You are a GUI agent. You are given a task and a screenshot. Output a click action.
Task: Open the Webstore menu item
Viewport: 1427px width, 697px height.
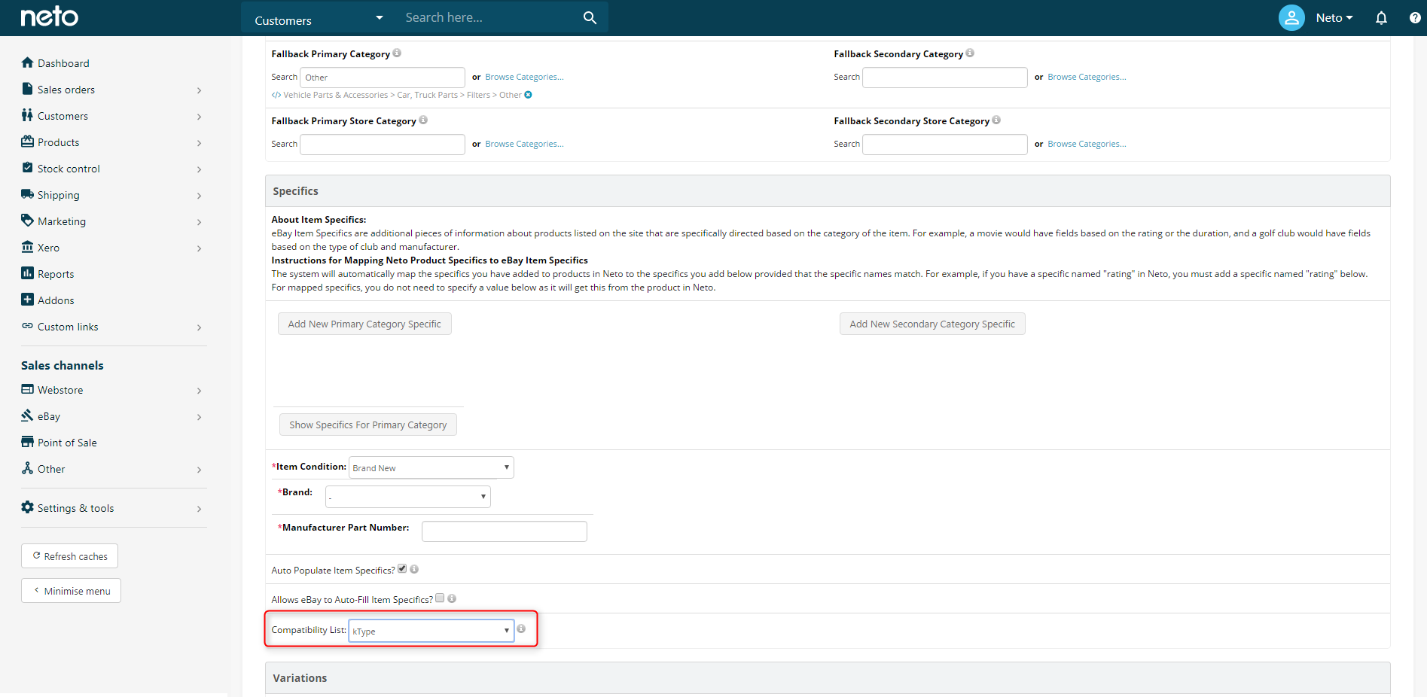tap(60, 390)
